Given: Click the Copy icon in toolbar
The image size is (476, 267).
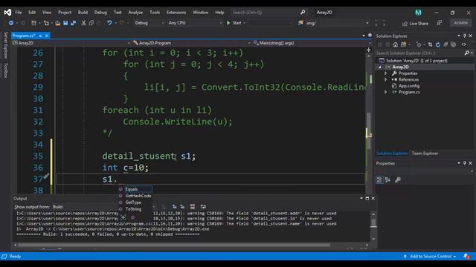Looking at the screenshot, I should tap(91, 23).
